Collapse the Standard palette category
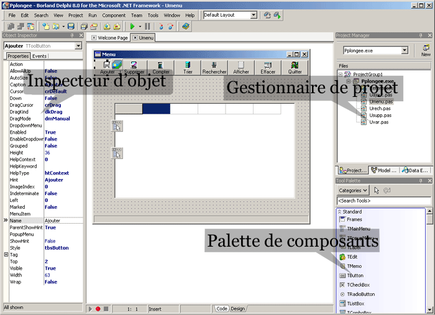The image size is (435, 315). (x=339, y=212)
